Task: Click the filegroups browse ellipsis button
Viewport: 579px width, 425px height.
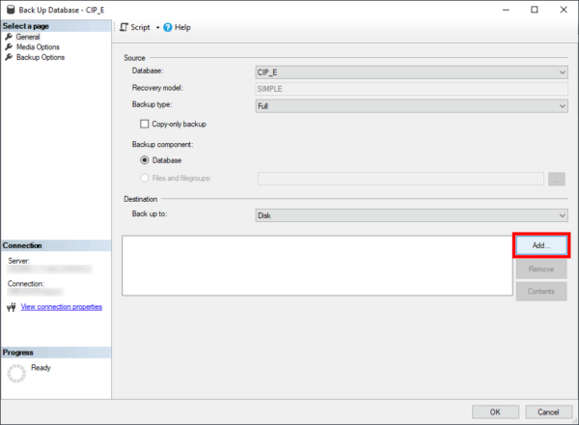Action: point(557,179)
